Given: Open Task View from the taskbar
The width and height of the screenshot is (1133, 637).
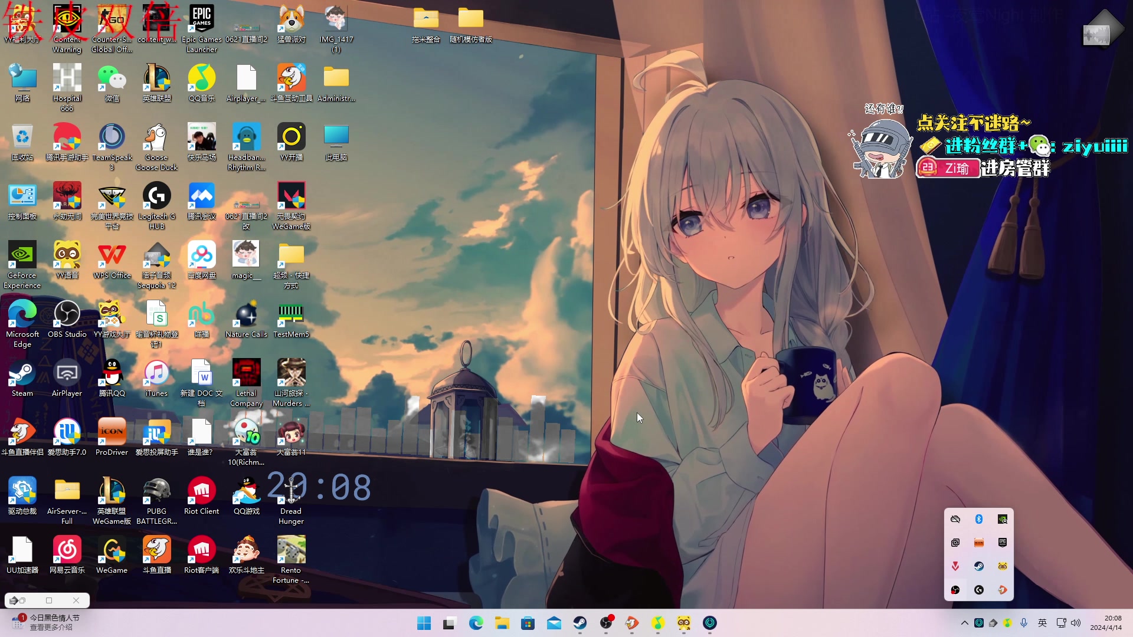Looking at the screenshot, I should [x=450, y=623].
